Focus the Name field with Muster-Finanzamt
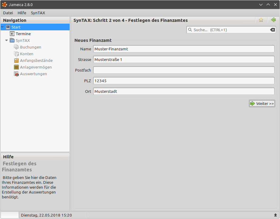The height and width of the screenshot is (219, 280). pos(184,49)
